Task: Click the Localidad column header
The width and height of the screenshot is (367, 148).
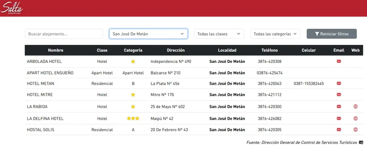Action: [x=227, y=50]
